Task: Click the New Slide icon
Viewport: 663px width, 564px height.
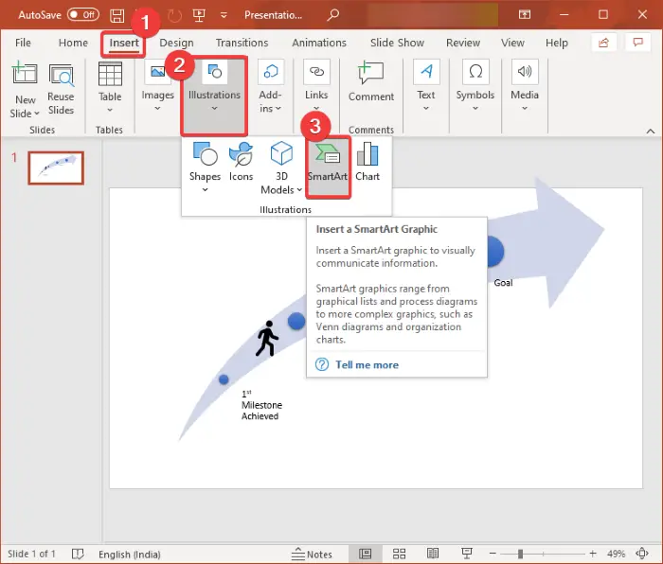Action: pyautogui.click(x=25, y=75)
